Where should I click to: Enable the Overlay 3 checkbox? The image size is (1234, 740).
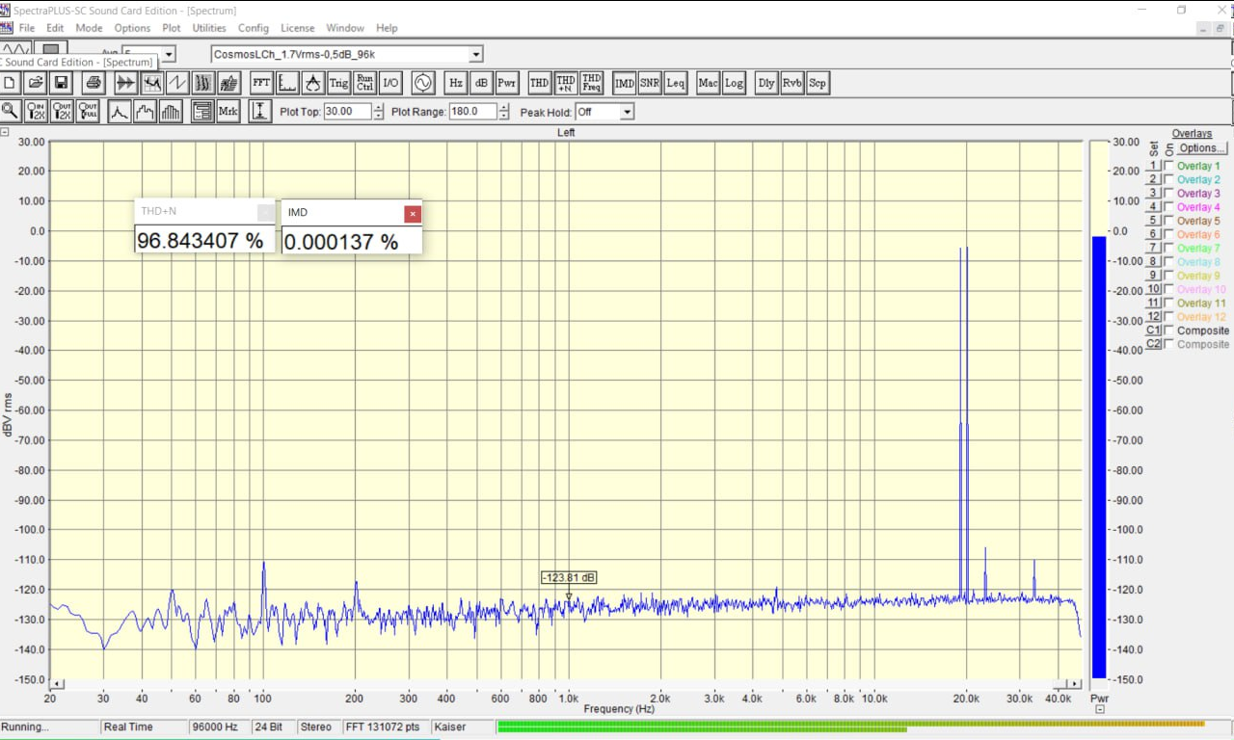pos(1169,194)
